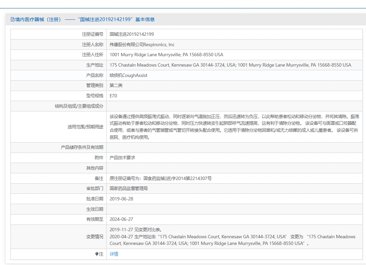Click the label 有效期至
This screenshot has height=265, width=366.
click(x=95, y=219)
